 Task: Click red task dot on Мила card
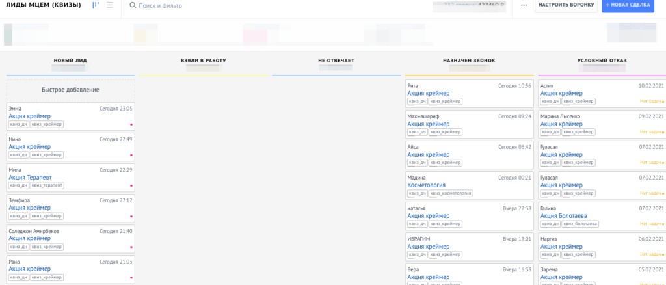[131, 185]
